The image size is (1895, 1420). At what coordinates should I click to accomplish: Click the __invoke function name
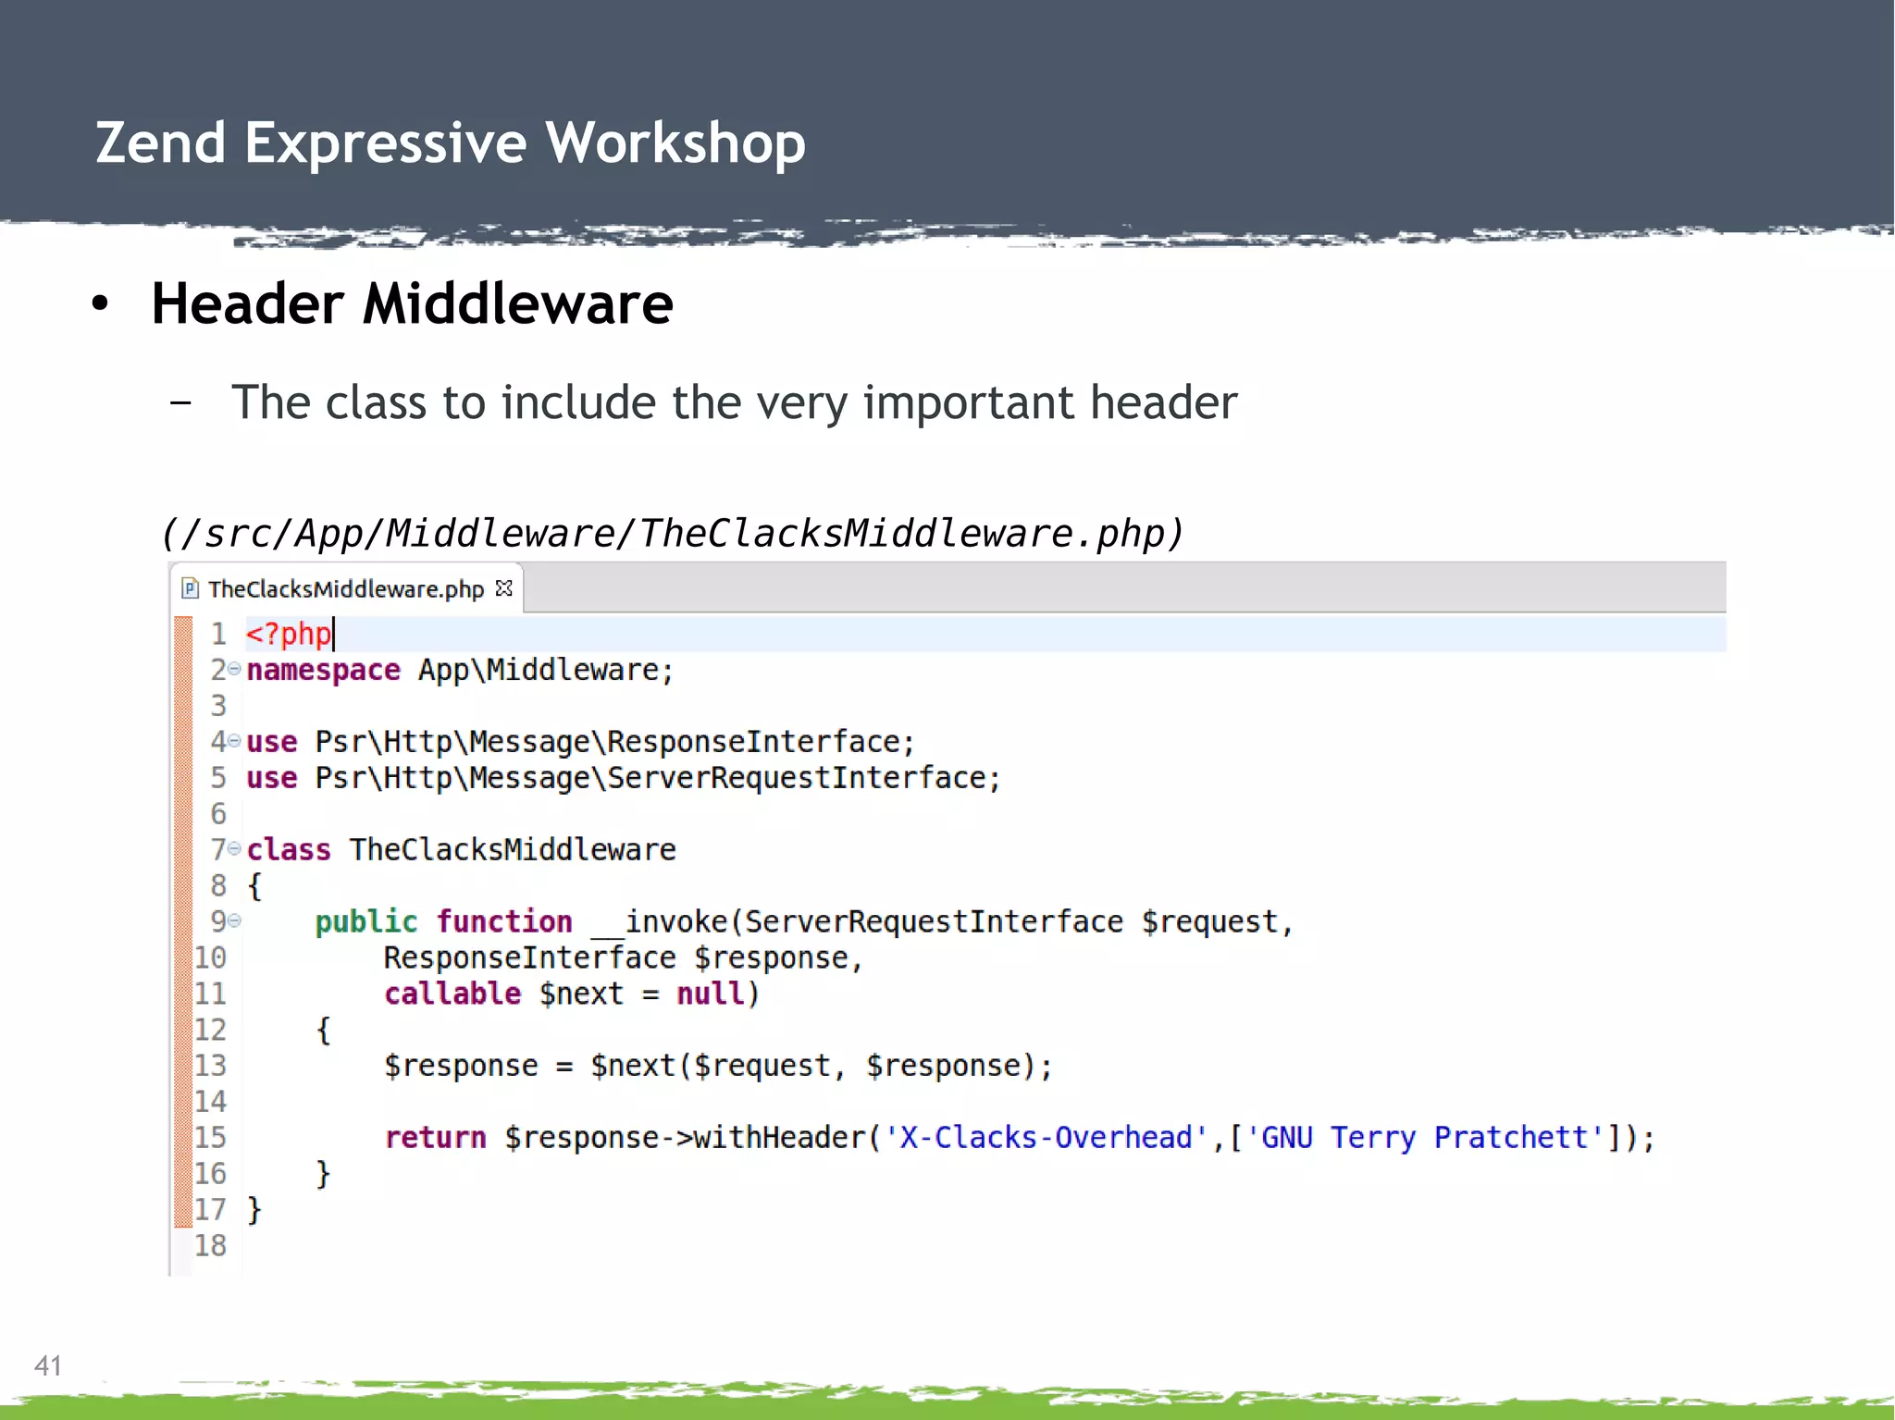tap(660, 922)
